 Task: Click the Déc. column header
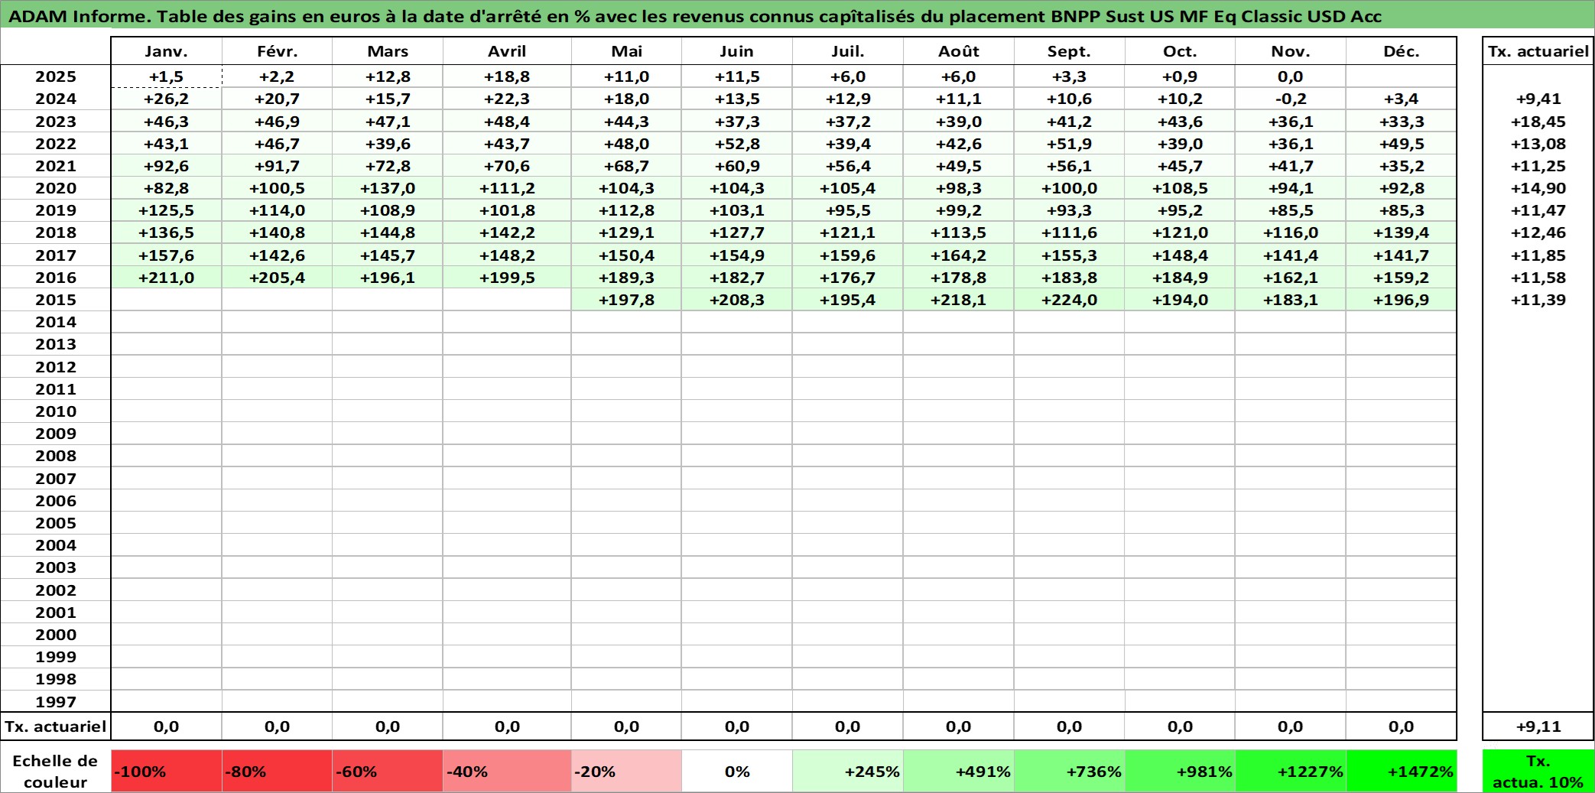(1401, 51)
